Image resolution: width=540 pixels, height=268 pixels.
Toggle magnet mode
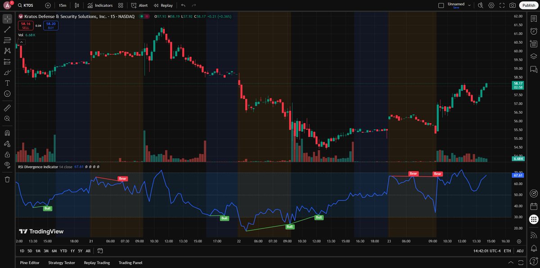[x=7, y=133]
